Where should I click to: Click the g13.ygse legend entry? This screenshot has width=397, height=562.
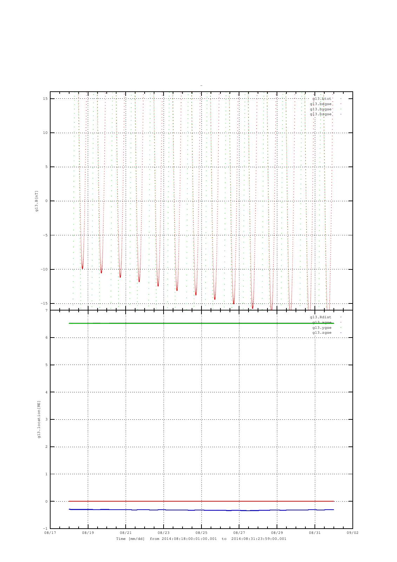point(322,328)
